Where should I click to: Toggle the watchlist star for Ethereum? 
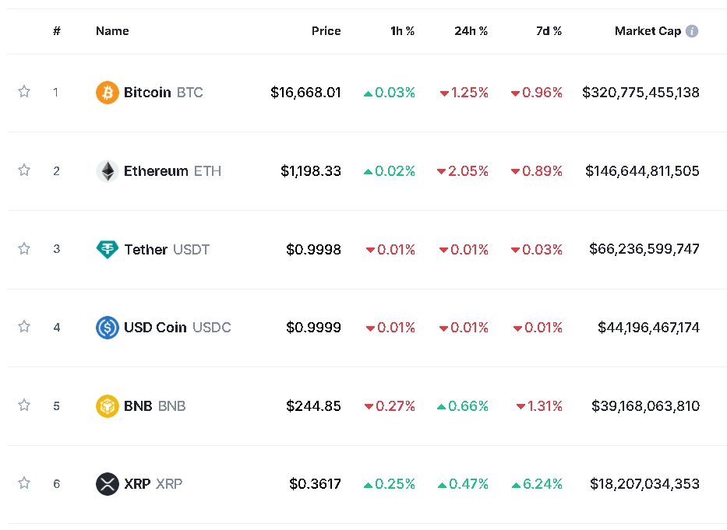(24, 170)
